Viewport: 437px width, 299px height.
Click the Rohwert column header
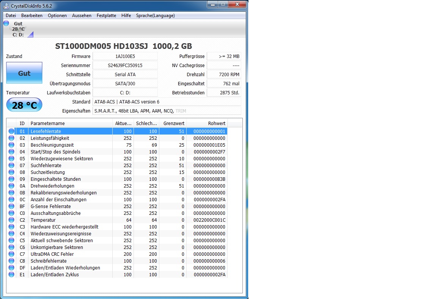[x=207, y=123]
